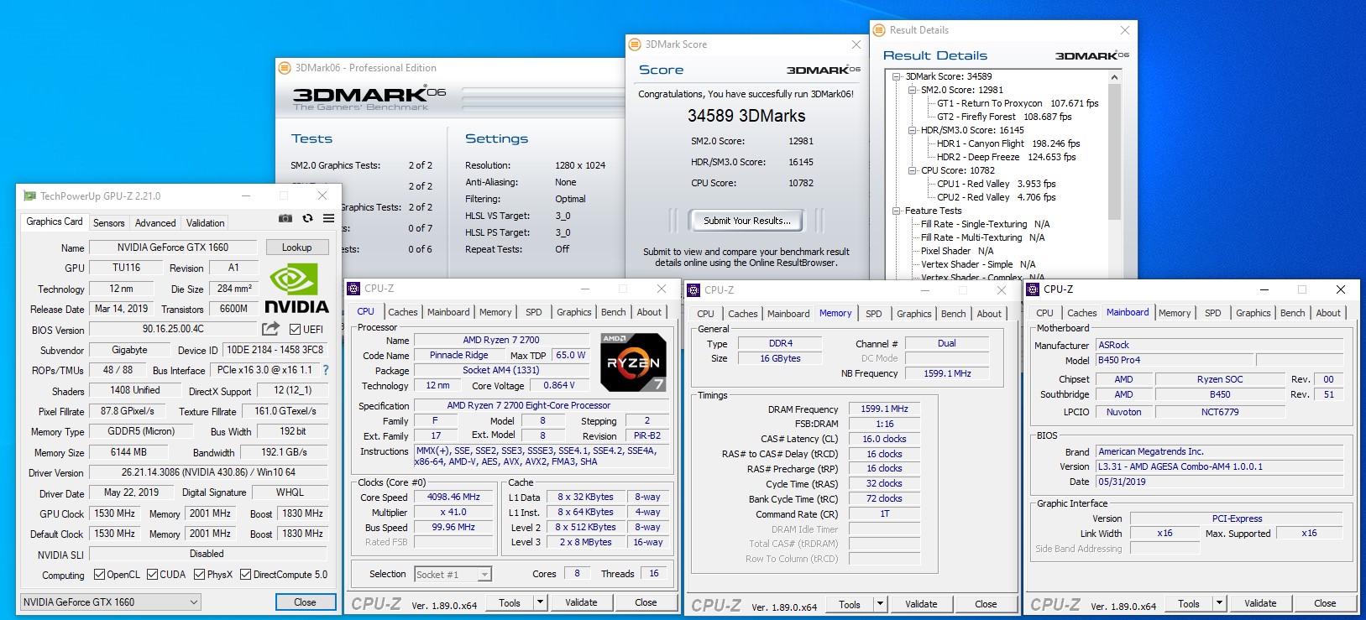Open Bench tab in CPU-Z Processor window
Image resolution: width=1366 pixels, height=620 pixels.
click(613, 312)
